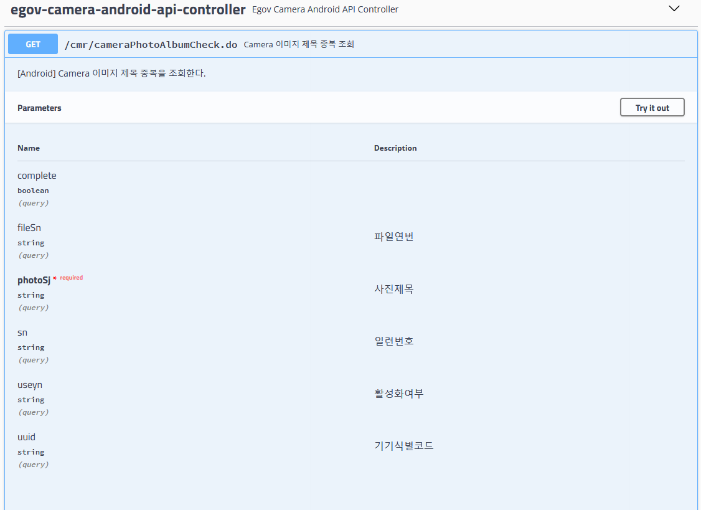Collapse the egov-camera-android-api-controller section chevron
Screen dimensions: 701x510
point(674,9)
